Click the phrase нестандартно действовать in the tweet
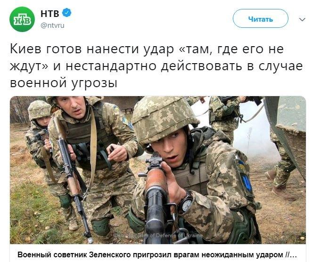Image resolution: width=312 pixels, height=262 pixels. tap(154, 66)
